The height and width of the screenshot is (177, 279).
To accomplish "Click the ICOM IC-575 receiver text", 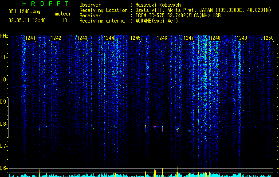I will pos(178,15).
